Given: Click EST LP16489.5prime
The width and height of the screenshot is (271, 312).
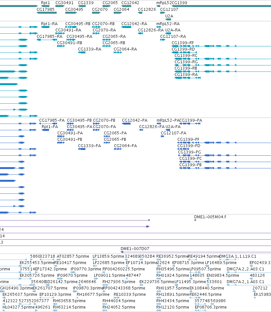Looking at the screenshot, I should point(207,266).
